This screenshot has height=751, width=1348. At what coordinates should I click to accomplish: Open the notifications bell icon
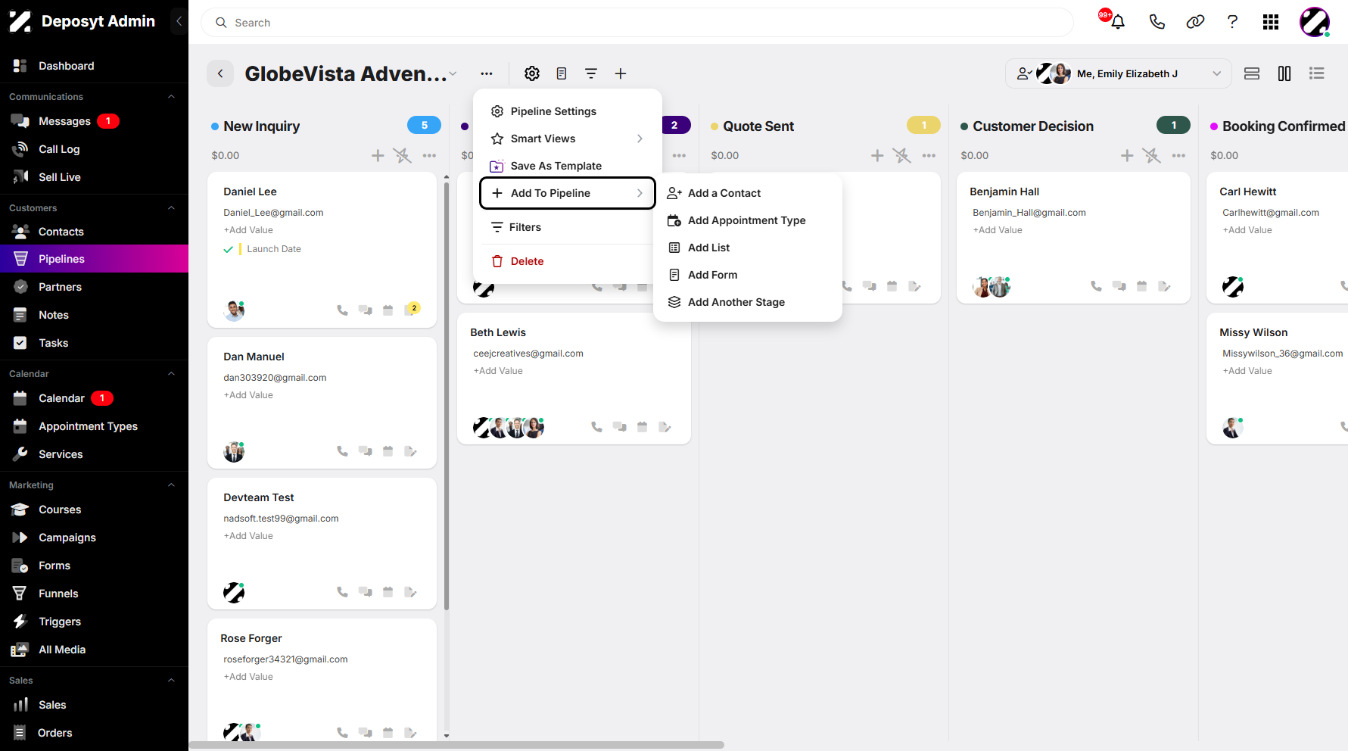(1117, 22)
